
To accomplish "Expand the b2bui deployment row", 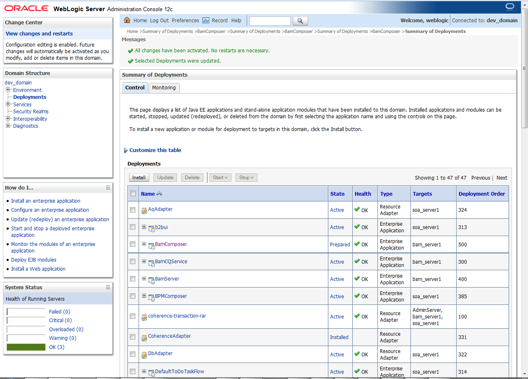I will [144, 227].
